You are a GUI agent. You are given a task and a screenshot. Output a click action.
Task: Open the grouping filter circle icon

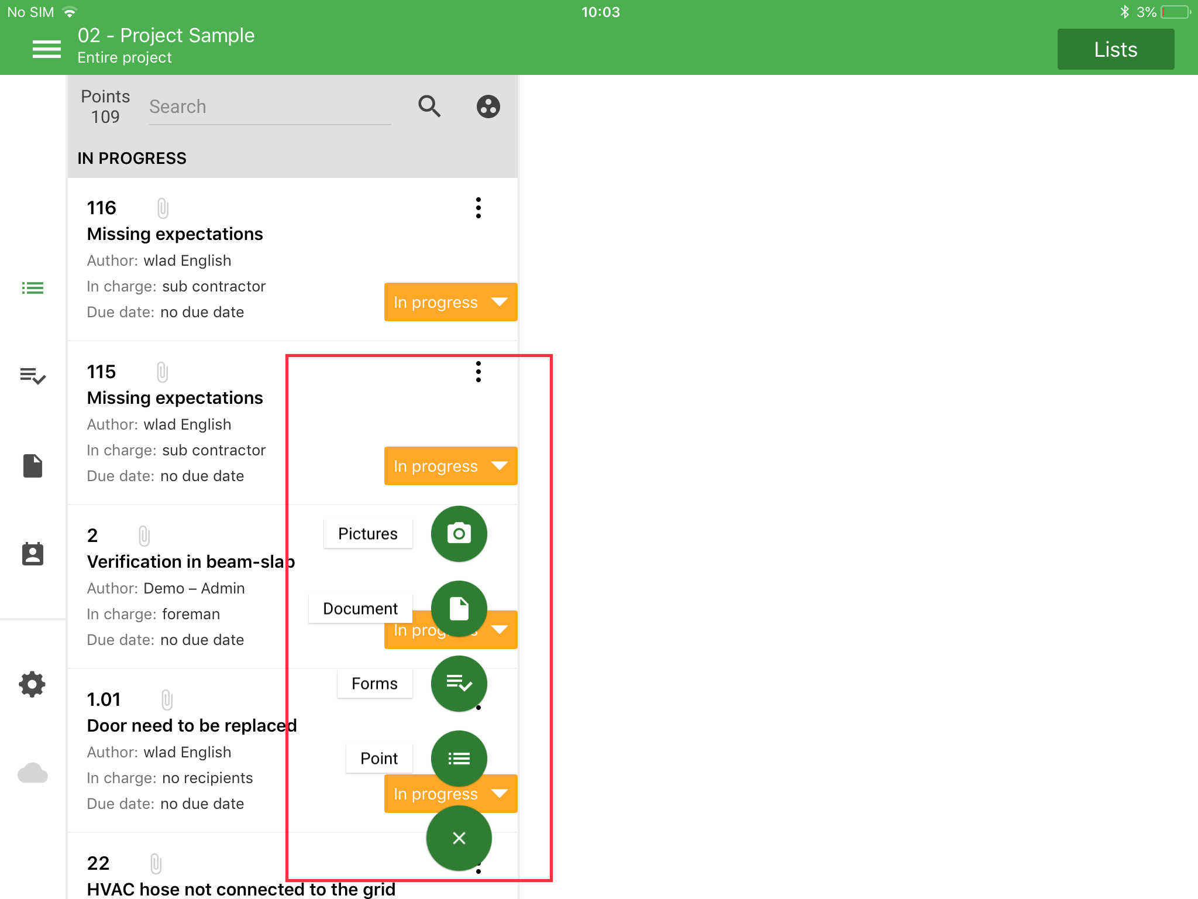click(488, 107)
